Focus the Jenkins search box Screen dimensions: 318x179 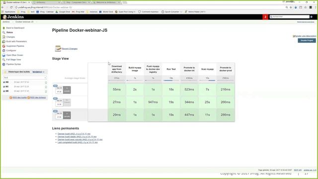290,16
